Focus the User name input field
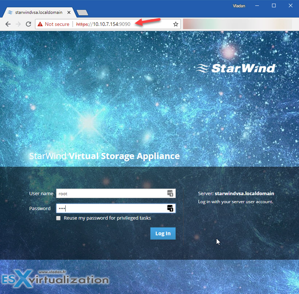This screenshot has height=294, width=299. pyautogui.click(x=116, y=193)
